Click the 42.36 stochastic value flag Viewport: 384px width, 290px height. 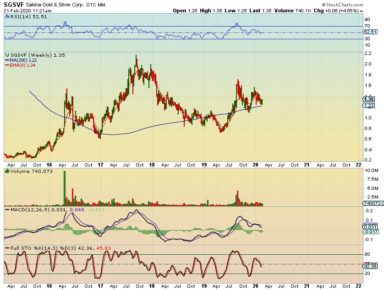point(369,266)
